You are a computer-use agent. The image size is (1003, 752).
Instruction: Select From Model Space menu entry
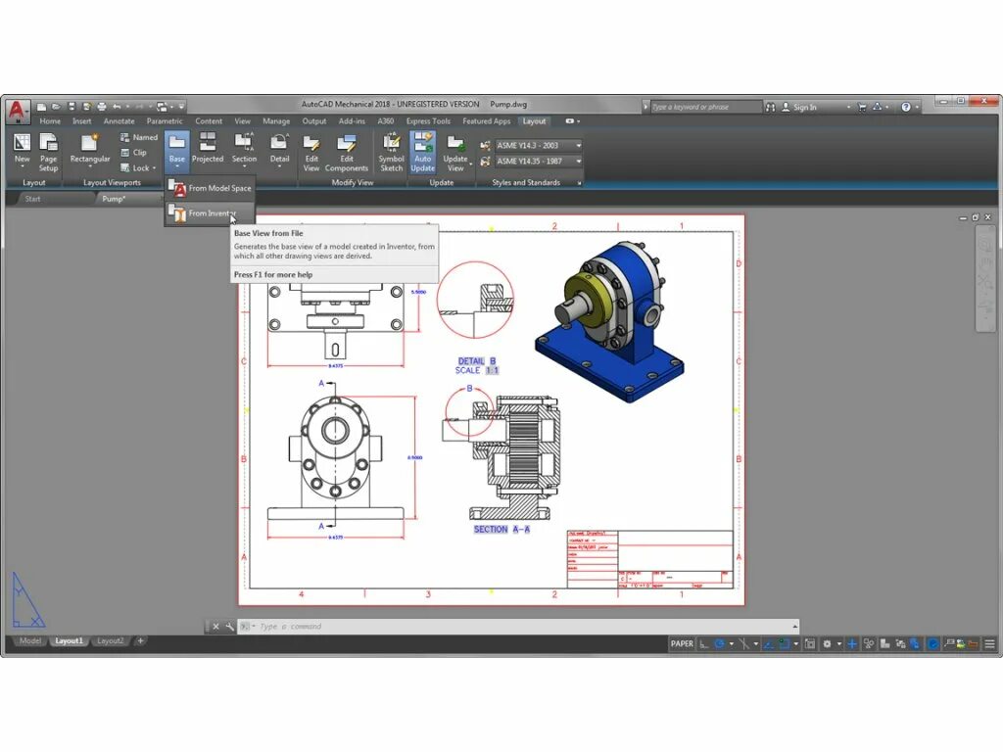click(210, 188)
